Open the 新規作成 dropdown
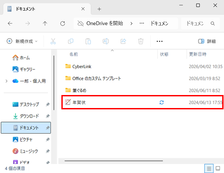Screen dimensions: 224x173 click(22, 41)
